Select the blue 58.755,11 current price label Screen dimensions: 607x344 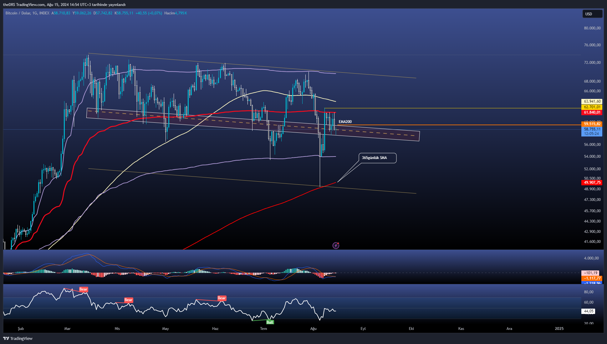[x=592, y=129]
